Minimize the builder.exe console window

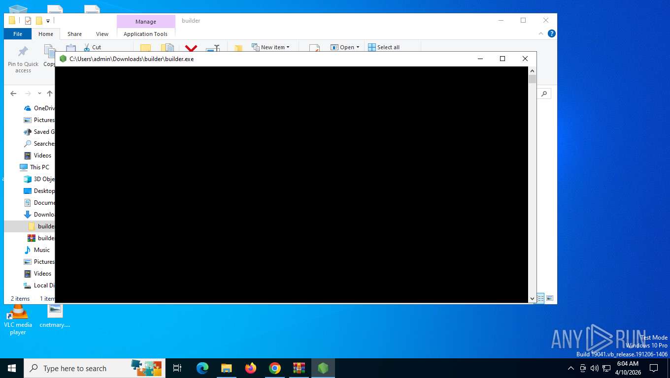480,59
